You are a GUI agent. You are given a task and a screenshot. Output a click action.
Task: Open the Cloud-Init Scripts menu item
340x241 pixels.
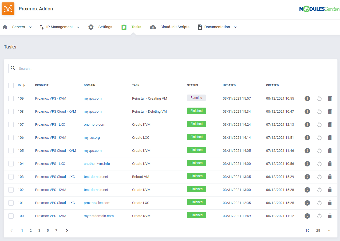click(175, 27)
